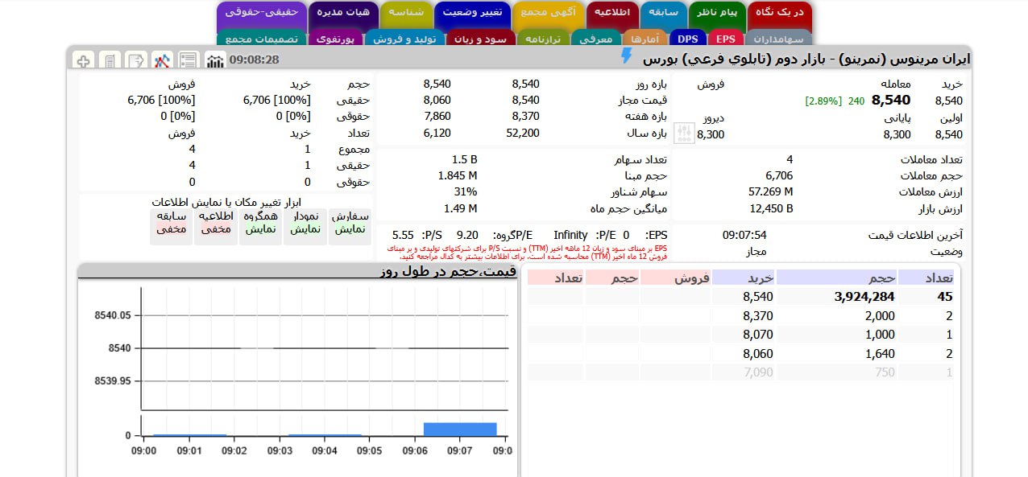Open the line chart icon in toolbar

(x=161, y=60)
